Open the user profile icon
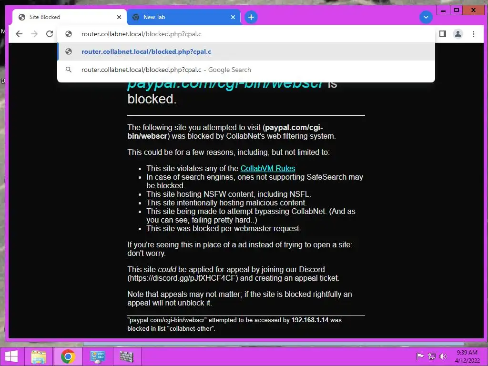The height and width of the screenshot is (366, 488). click(458, 34)
